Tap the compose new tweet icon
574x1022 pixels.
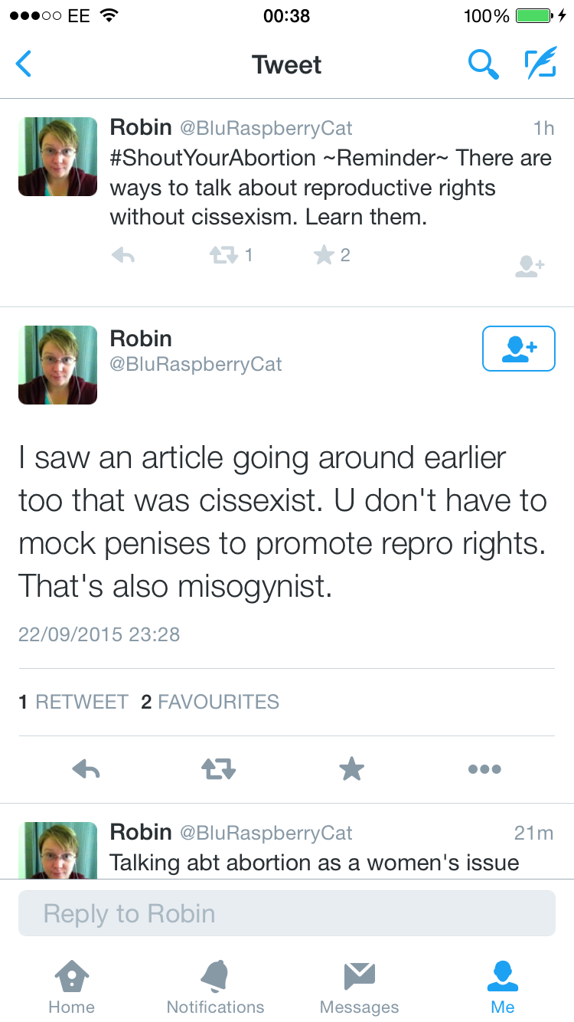point(540,64)
